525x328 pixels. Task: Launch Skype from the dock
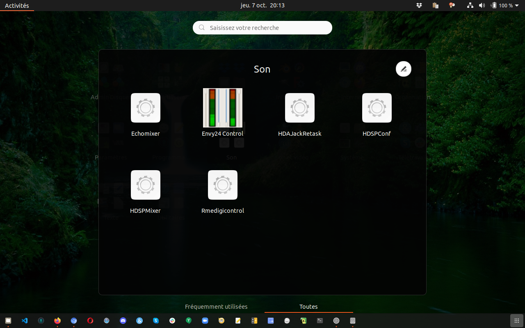(156, 321)
